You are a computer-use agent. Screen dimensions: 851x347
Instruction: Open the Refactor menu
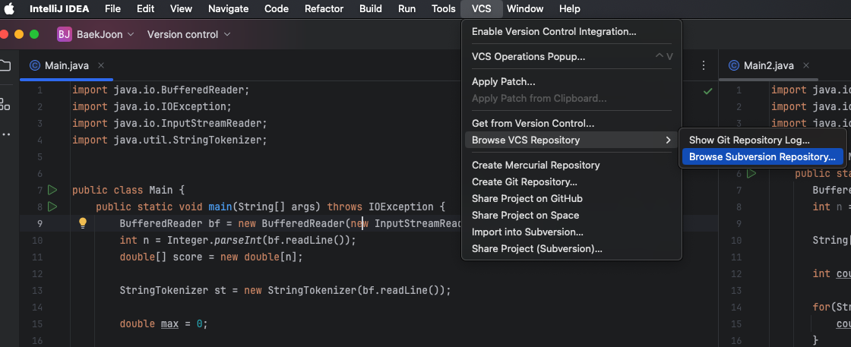pos(324,9)
